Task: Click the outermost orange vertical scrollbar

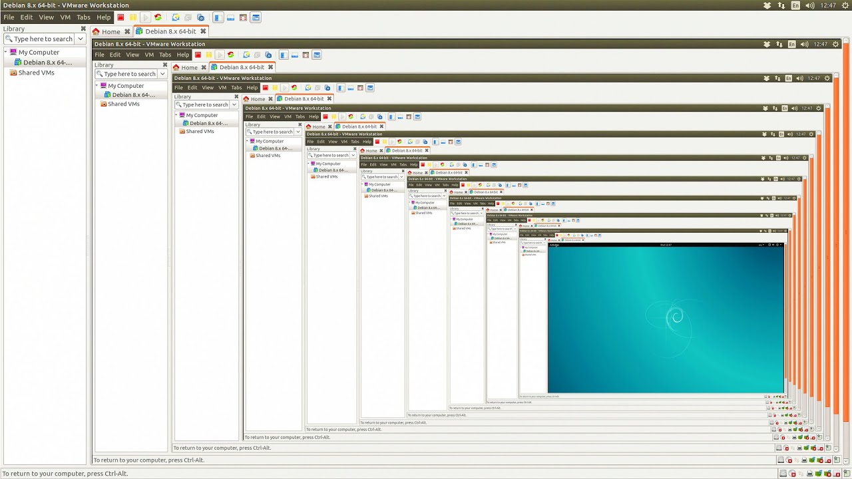Action: coord(847,200)
